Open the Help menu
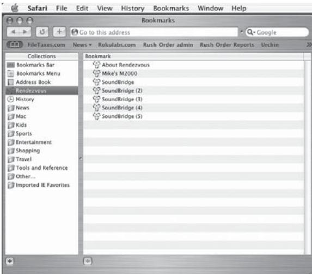The width and height of the screenshot is (312, 274). tap(239, 8)
